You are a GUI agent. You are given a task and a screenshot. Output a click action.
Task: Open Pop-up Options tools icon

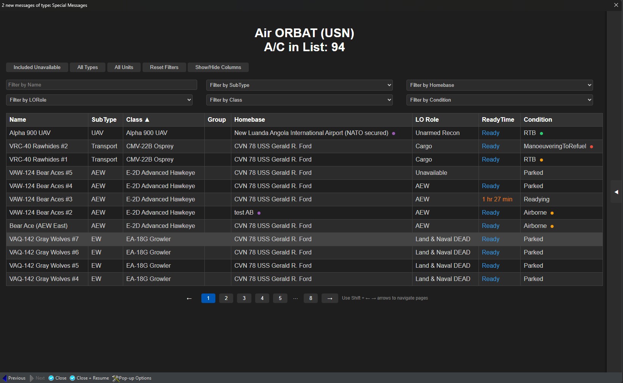(x=115, y=378)
